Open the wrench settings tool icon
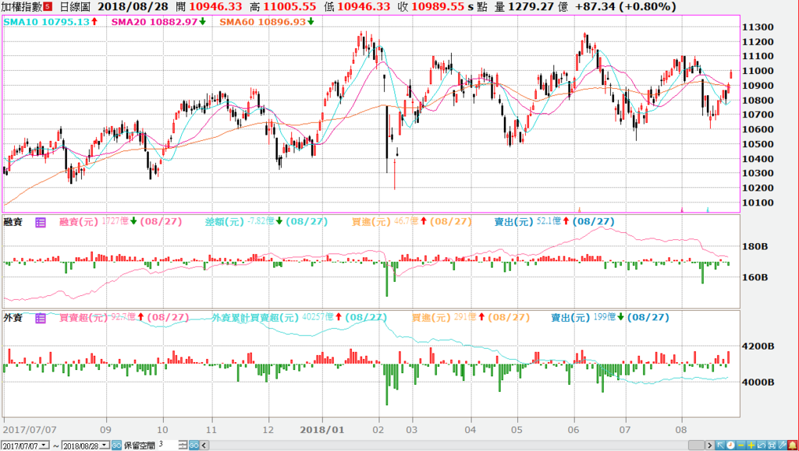Viewport: 799px width, 451px height. point(782,446)
